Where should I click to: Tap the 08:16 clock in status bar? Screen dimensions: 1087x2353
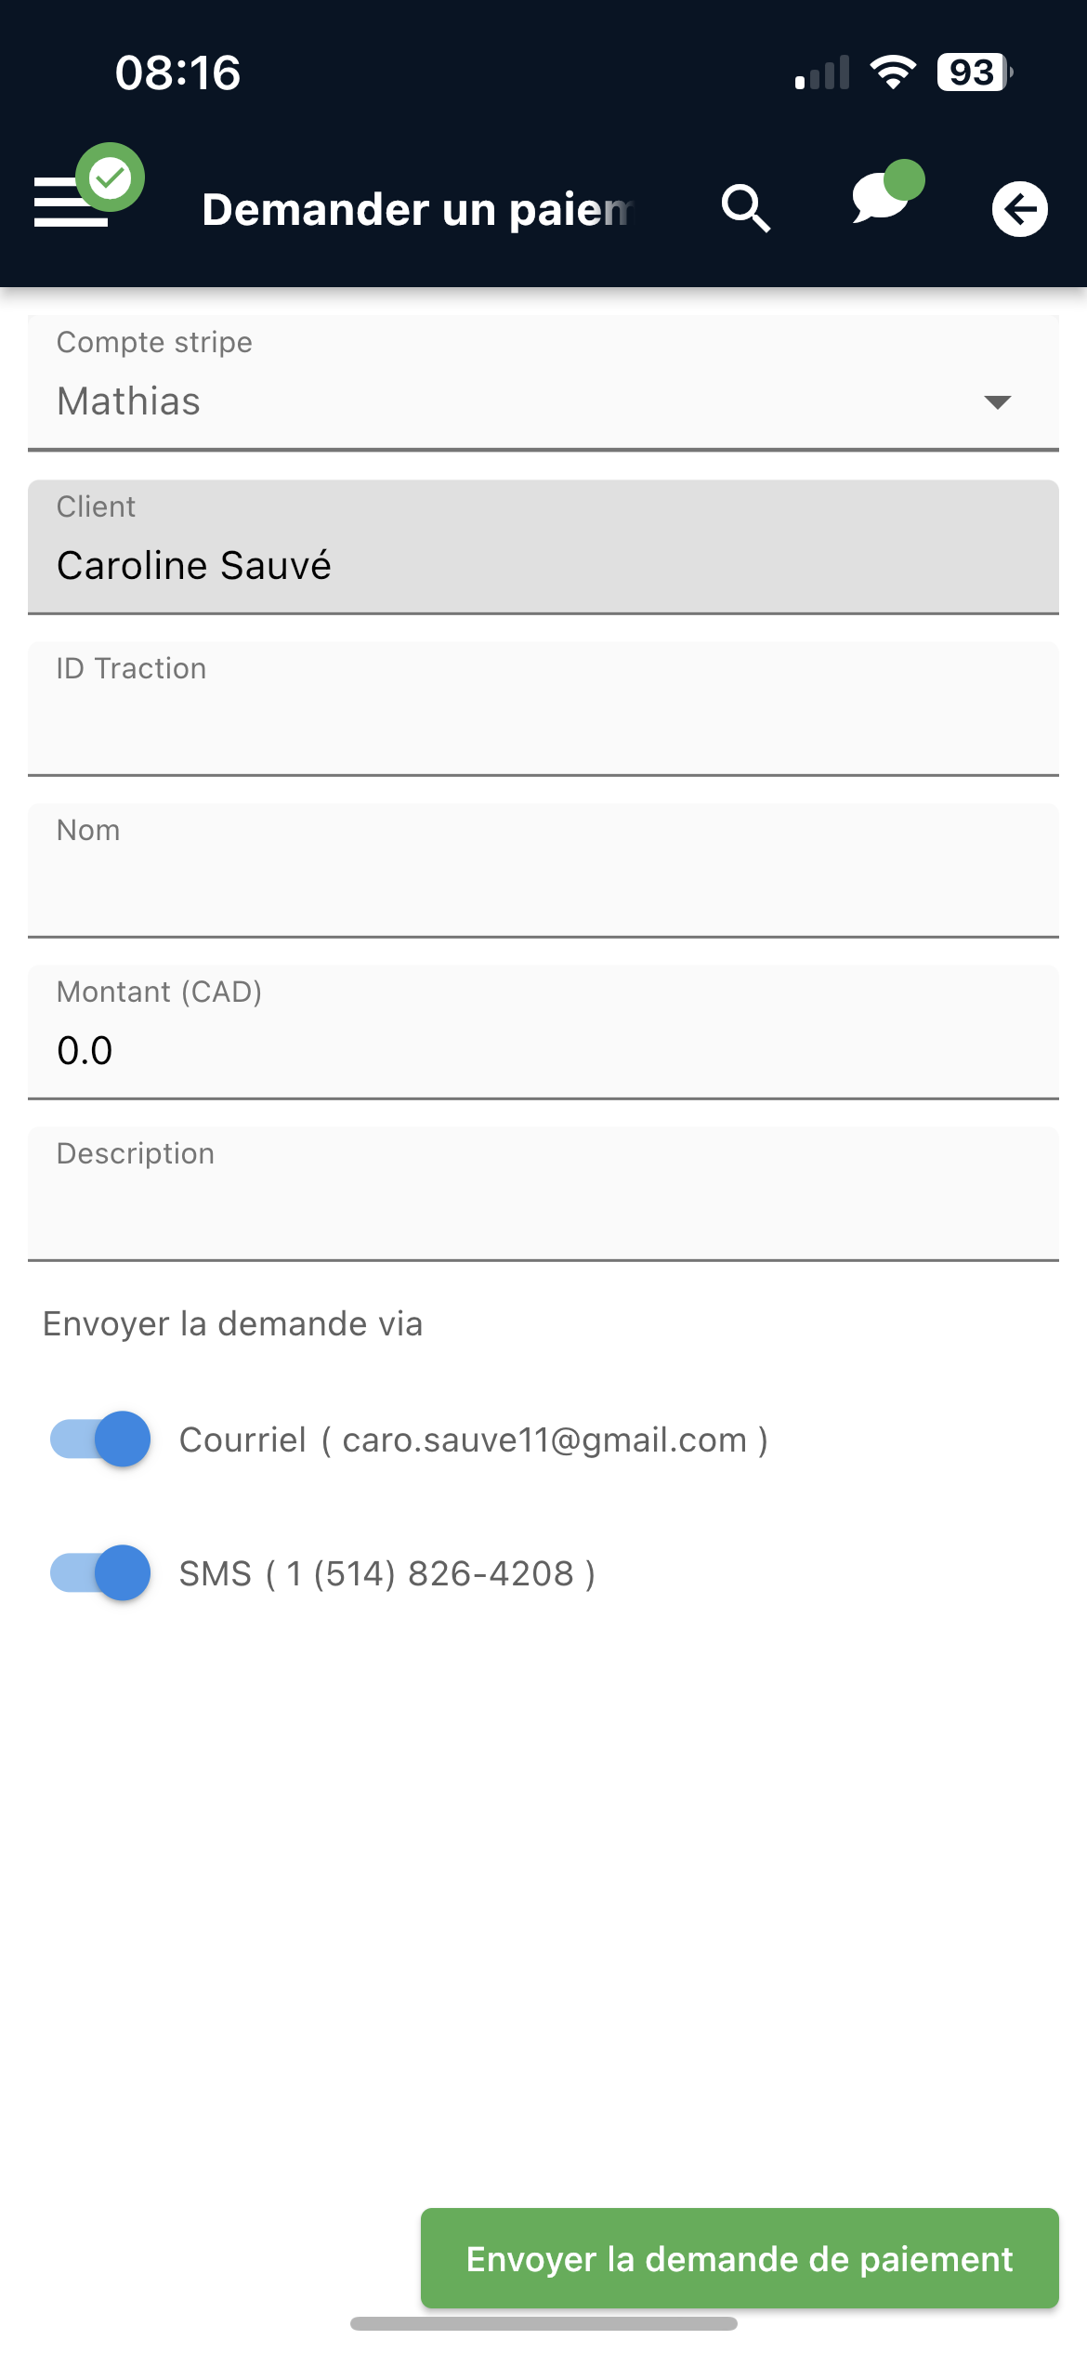pos(177,72)
